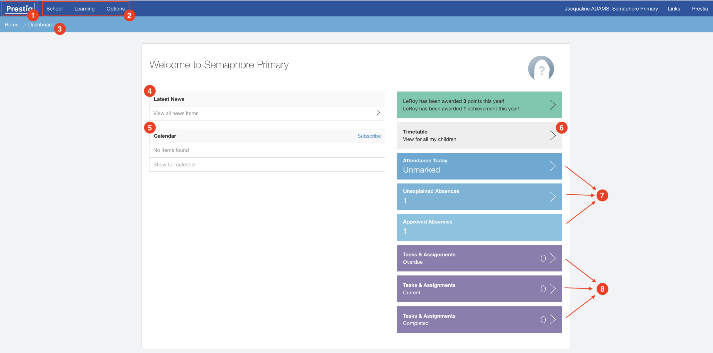Image resolution: width=713 pixels, height=353 pixels.
Task: Show full calendar
Action: (x=267, y=165)
